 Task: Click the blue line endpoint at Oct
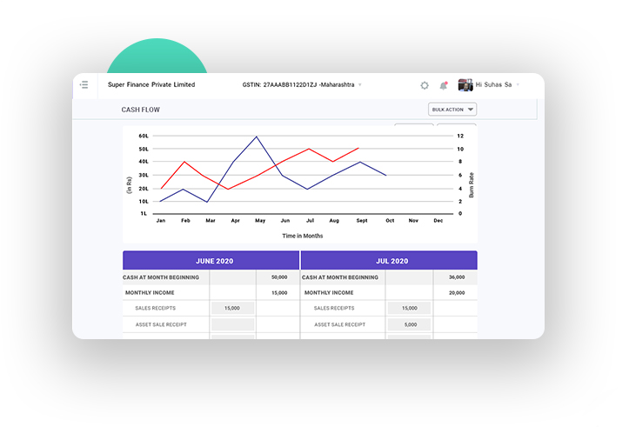point(386,176)
